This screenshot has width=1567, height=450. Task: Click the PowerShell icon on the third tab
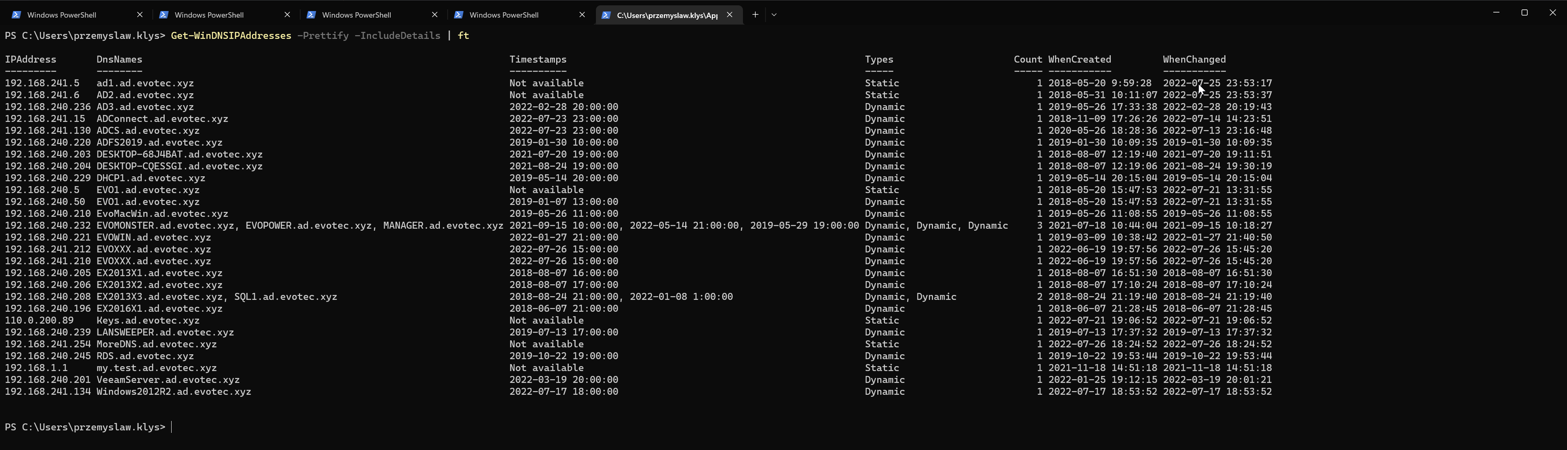point(311,15)
